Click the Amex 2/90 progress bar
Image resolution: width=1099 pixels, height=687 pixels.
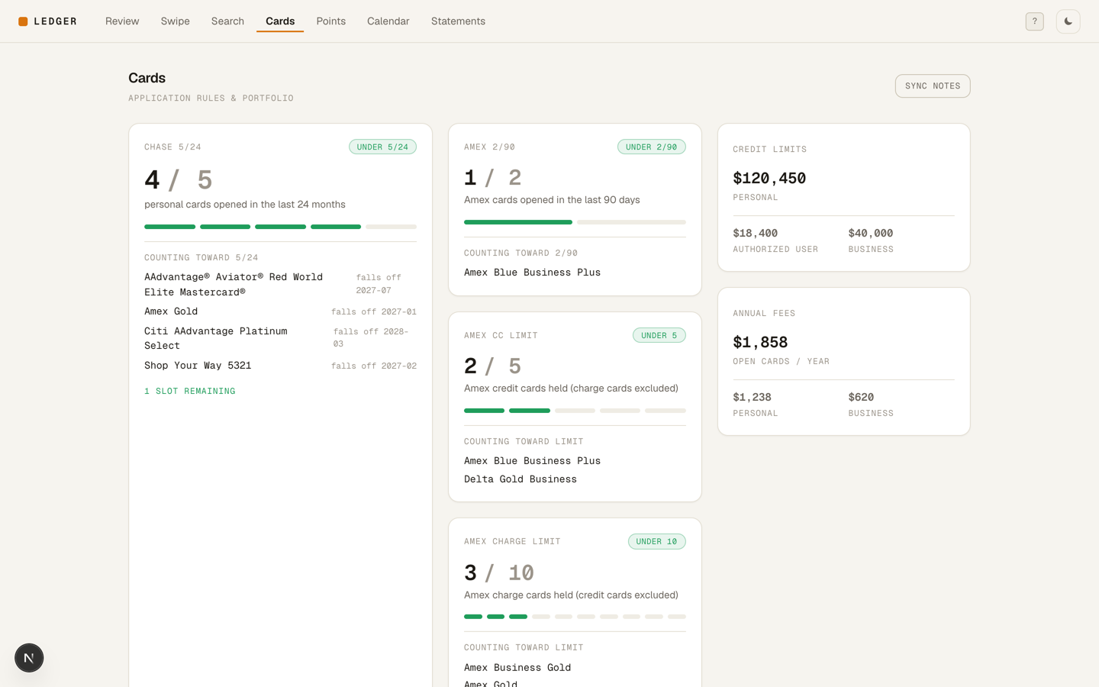point(575,222)
